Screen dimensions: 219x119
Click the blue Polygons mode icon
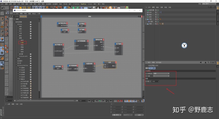point(2,39)
